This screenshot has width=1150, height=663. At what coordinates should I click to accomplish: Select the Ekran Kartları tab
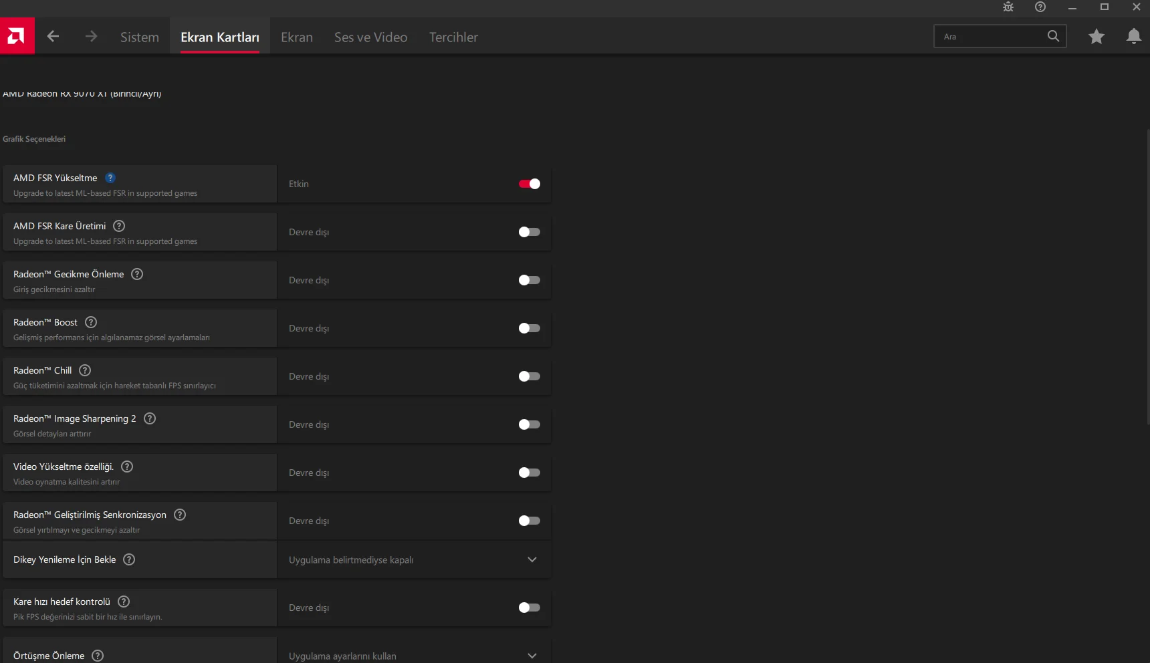coord(220,37)
